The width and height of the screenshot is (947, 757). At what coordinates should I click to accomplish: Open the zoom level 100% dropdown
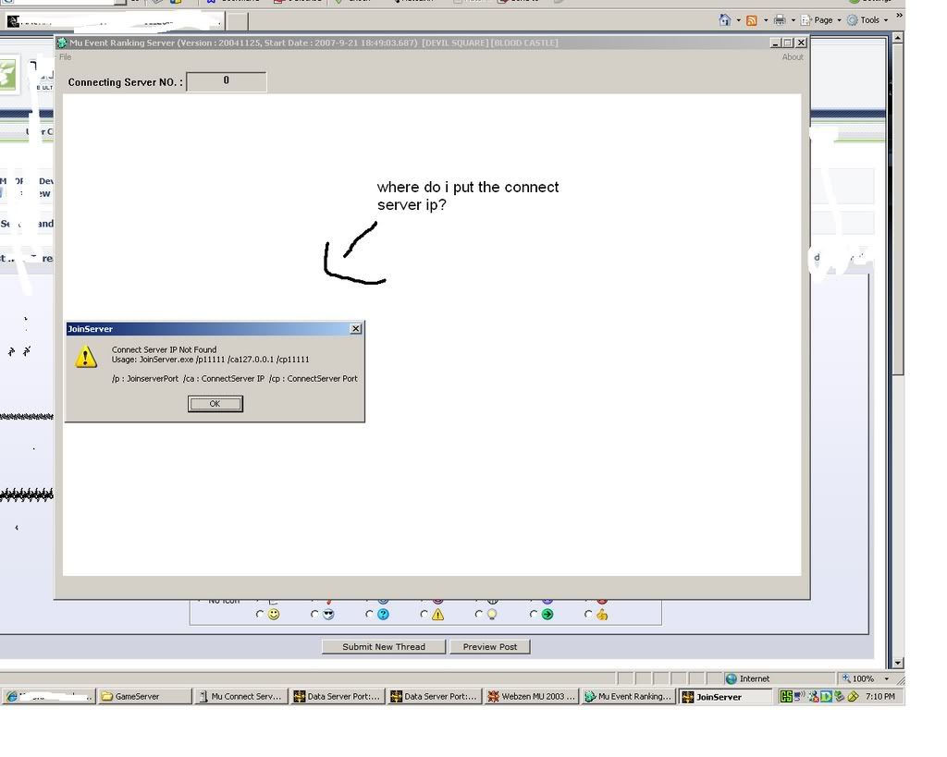click(x=886, y=678)
